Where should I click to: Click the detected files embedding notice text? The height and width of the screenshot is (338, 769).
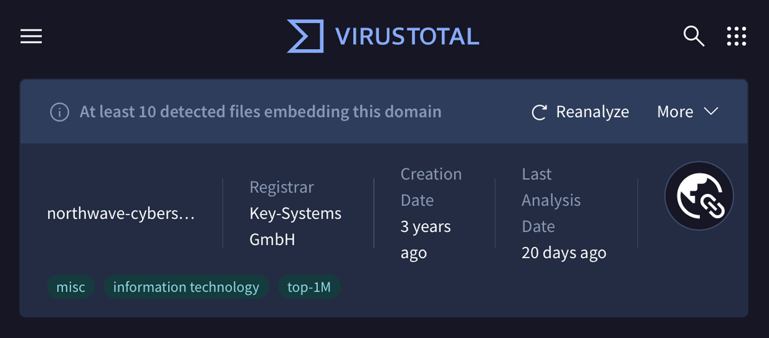260,112
